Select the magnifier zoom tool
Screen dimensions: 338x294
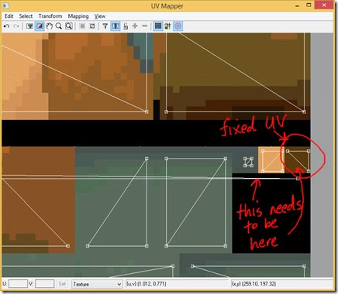(59, 26)
